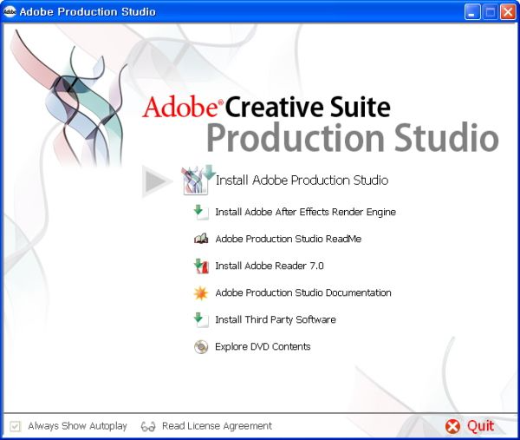This screenshot has height=440, width=520.
Task: Click the glasses icon beside Read License Agreement
Action: 148,426
